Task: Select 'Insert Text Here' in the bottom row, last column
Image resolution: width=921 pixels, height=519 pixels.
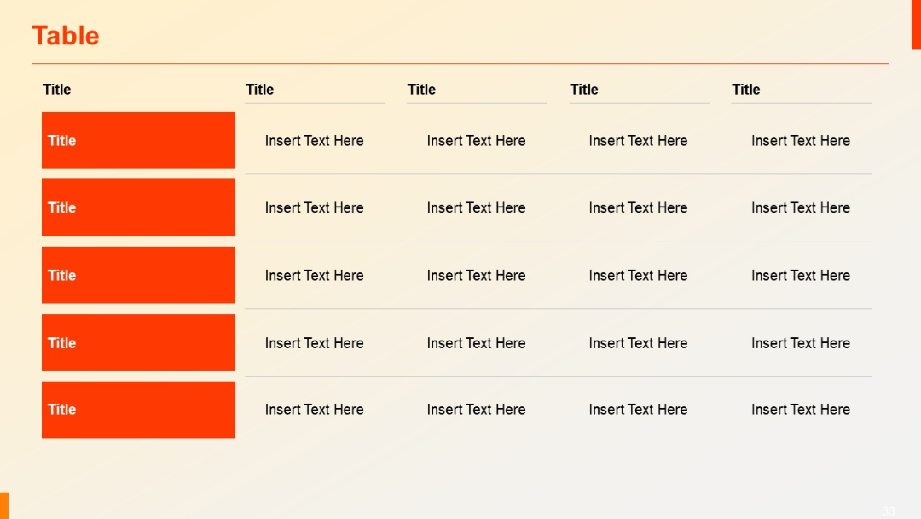Action: tap(800, 410)
